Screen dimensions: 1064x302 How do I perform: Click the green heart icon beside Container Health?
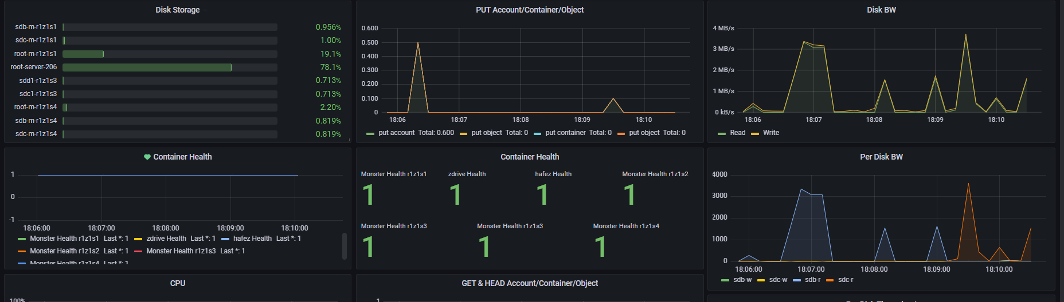point(147,157)
